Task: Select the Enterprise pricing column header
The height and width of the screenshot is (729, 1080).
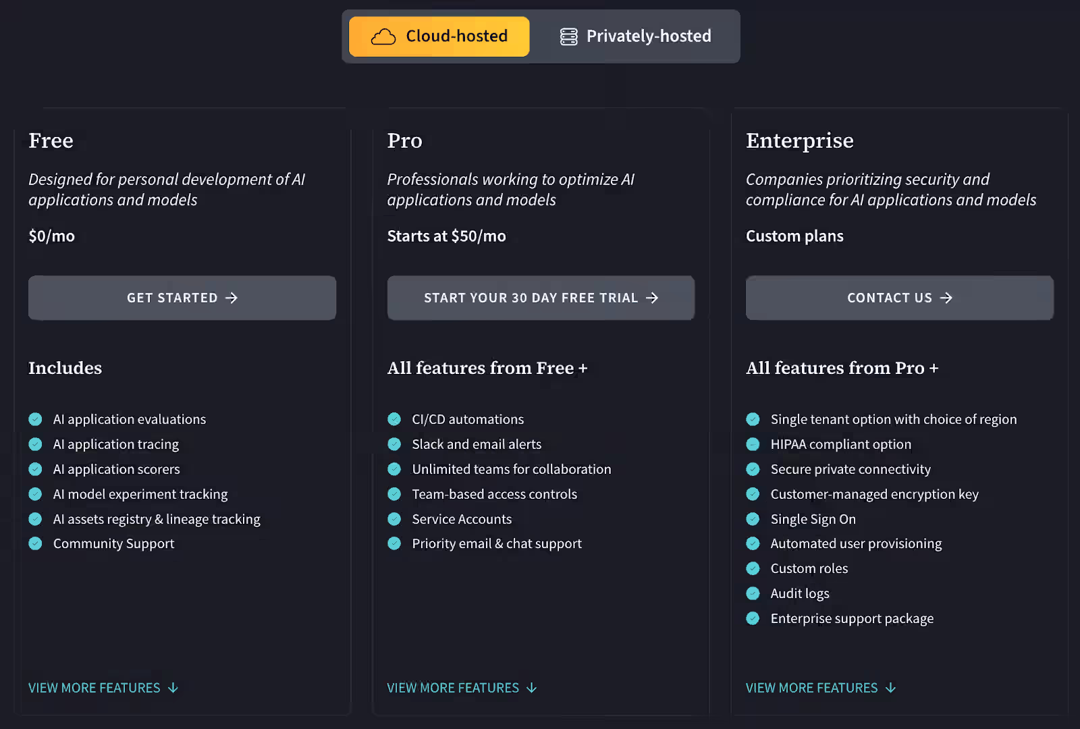Action: [x=799, y=141]
